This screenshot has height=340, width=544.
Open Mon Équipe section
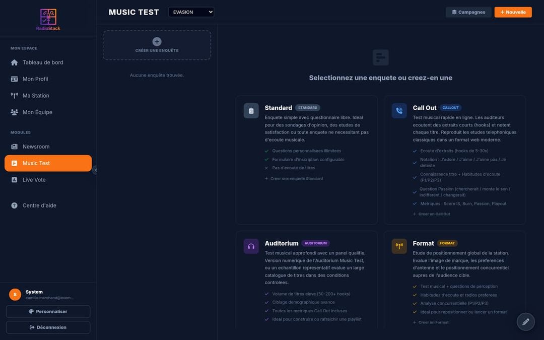pos(48,112)
